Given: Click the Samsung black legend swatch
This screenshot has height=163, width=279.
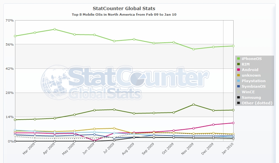Looking at the screenshot, I should 238,97.
